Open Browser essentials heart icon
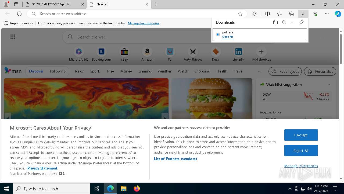344x194 pixels. pos(315,14)
